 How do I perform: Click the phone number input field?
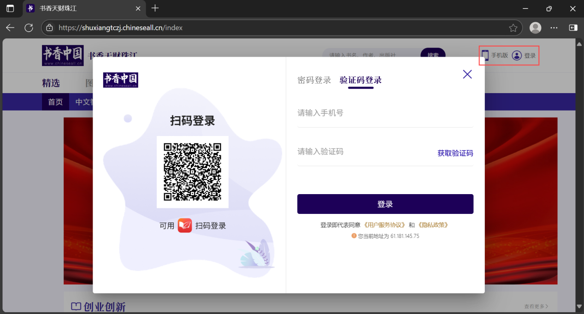click(x=385, y=113)
